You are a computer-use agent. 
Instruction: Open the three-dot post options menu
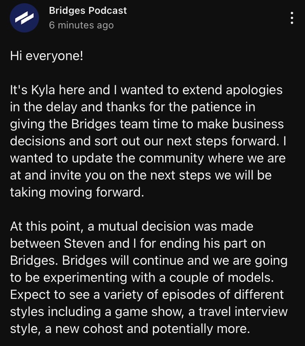point(292,18)
